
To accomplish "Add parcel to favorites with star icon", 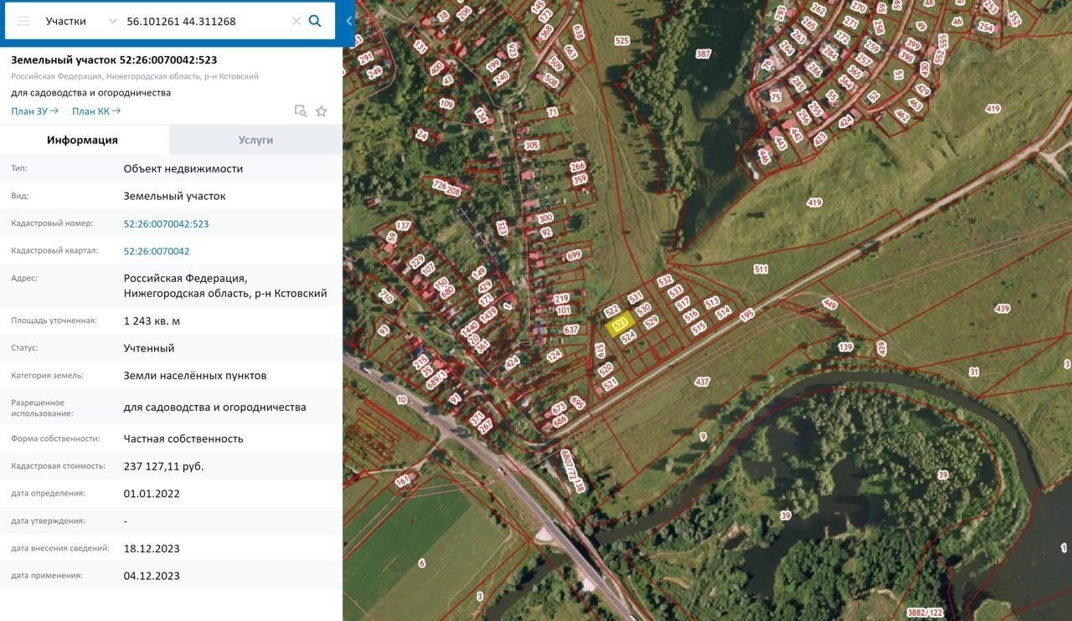I will [x=322, y=111].
